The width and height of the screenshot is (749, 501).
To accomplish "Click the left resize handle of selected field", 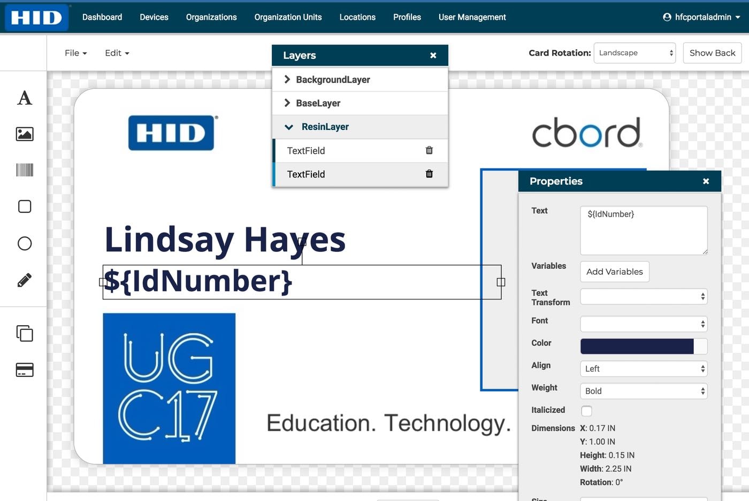I will point(103,282).
